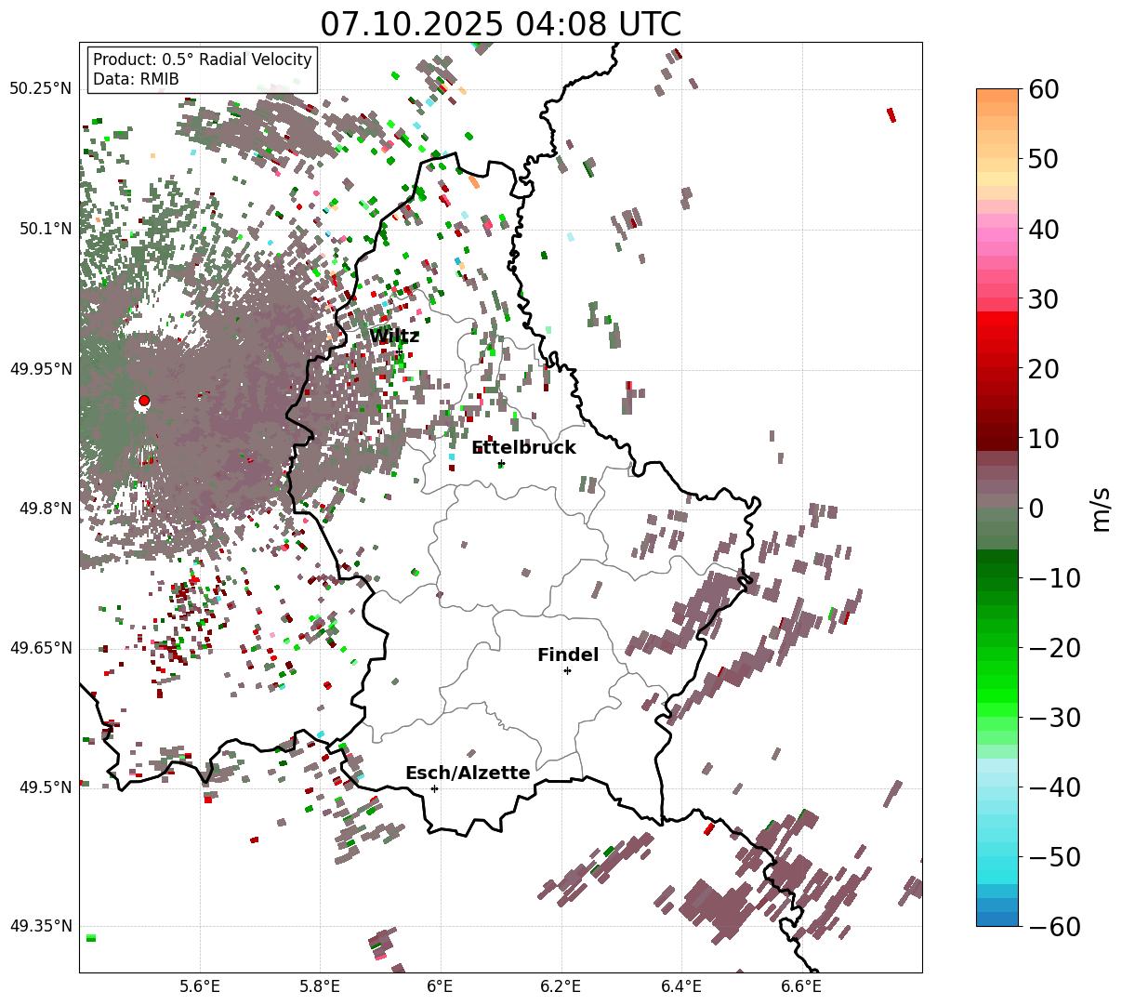Click the plot title 07.10.2025 04:08 UTC

point(501,24)
